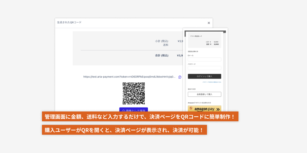
Task: Focus the Eメール input field
Action: 204,59
